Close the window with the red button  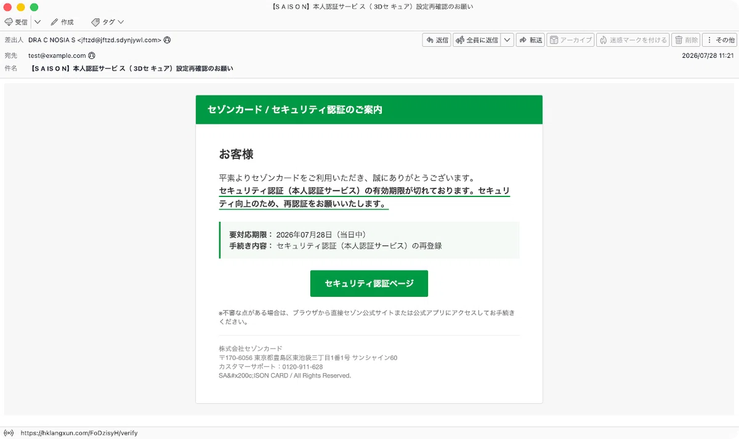(x=8, y=7)
